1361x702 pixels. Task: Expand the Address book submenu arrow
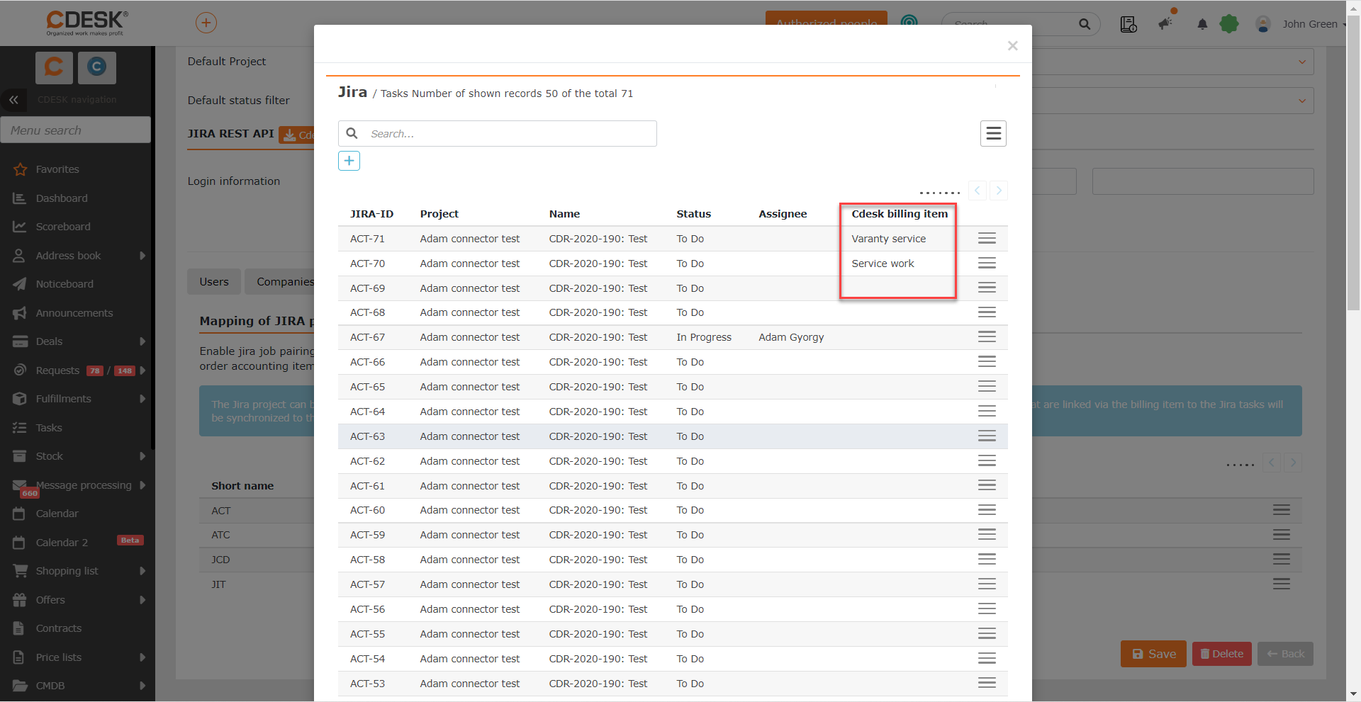coord(142,256)
